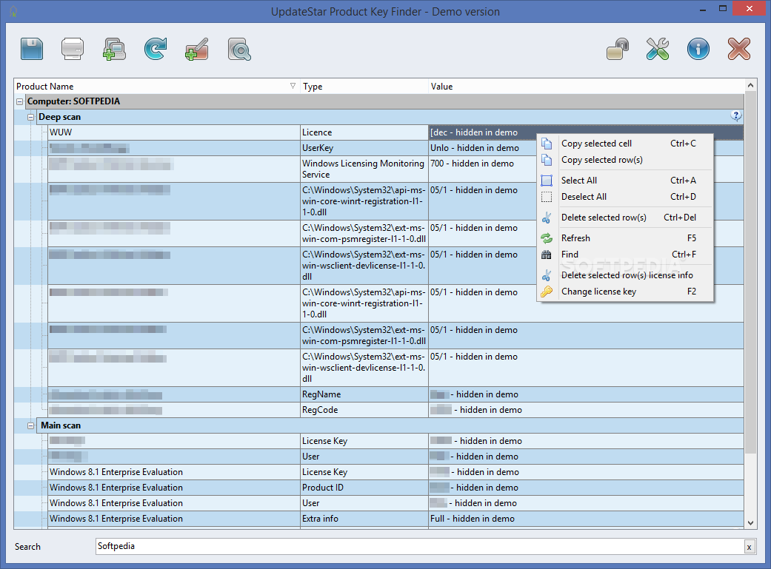Click the Change license key icon

click(547, 292)
